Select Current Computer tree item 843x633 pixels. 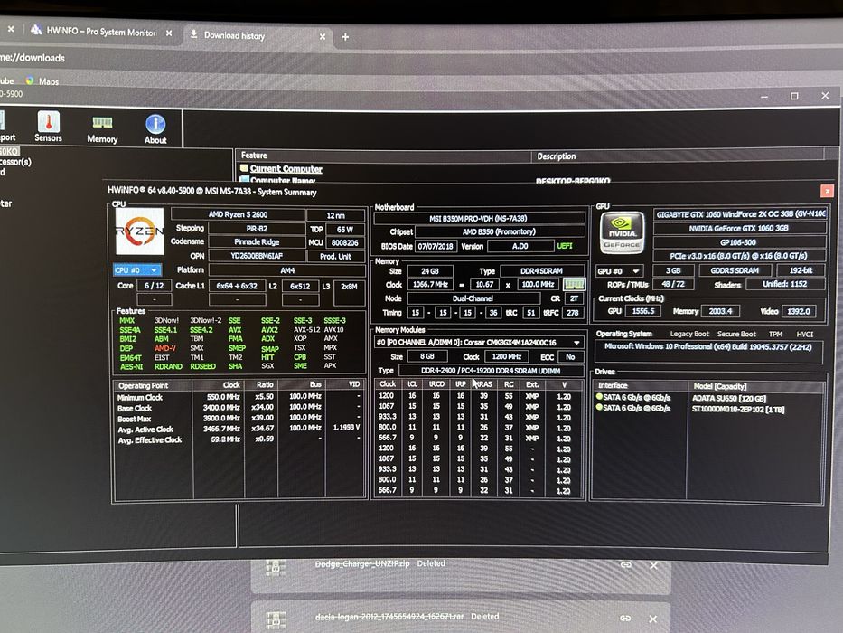click(x=286, y=168)
